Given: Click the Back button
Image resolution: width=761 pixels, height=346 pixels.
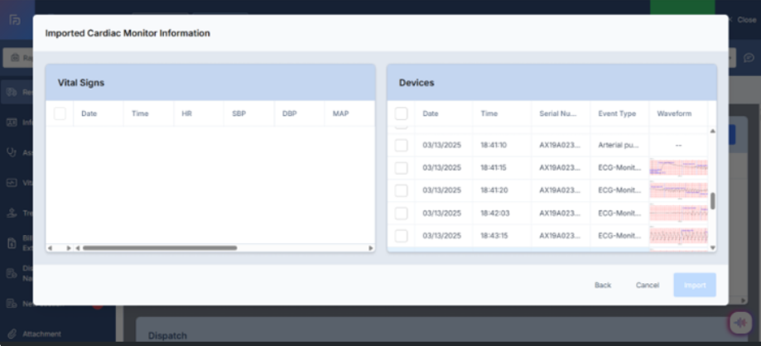Looking at the screenshot, I should [603, 285].
